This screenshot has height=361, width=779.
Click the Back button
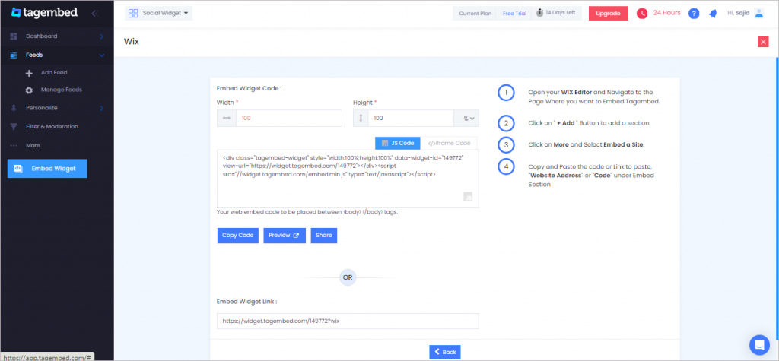tap(445, 352)
